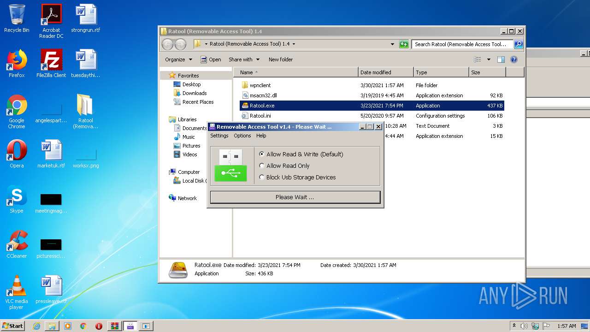Expand the address bar history dropdown
The width and height of the screenshot is (590, 332).
pos(392,44)
